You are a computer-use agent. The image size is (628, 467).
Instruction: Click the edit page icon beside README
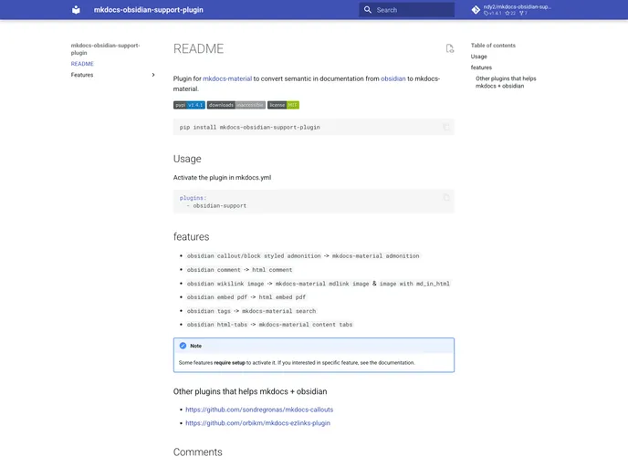click(450, 48)
